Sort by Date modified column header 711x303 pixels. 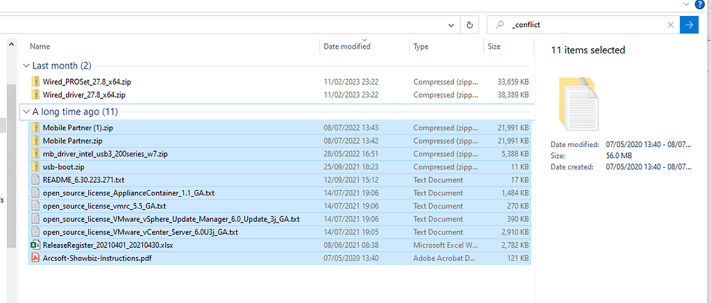[346, 46]
